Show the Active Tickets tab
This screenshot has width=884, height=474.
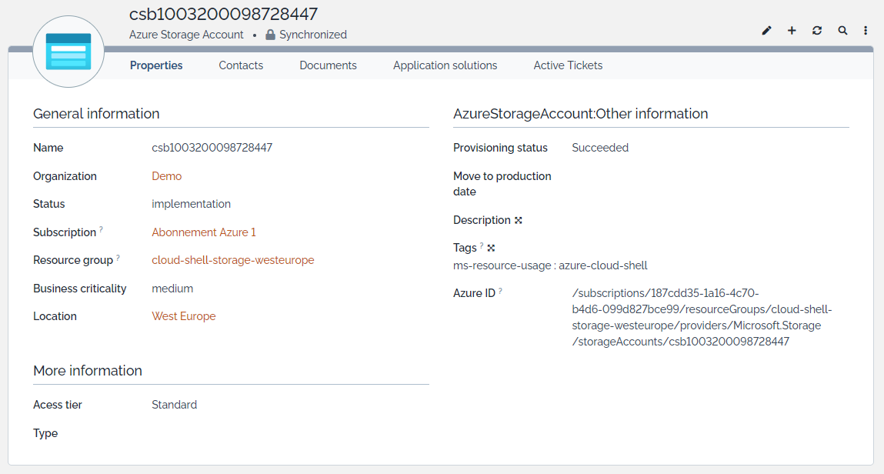tap(568, 65)
